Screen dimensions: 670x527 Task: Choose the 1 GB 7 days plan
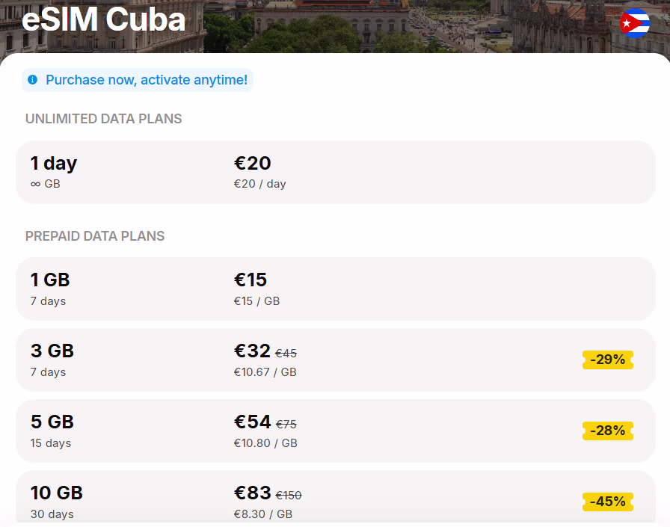335,289
